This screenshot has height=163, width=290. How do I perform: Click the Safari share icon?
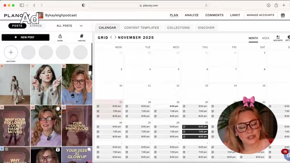276,5
